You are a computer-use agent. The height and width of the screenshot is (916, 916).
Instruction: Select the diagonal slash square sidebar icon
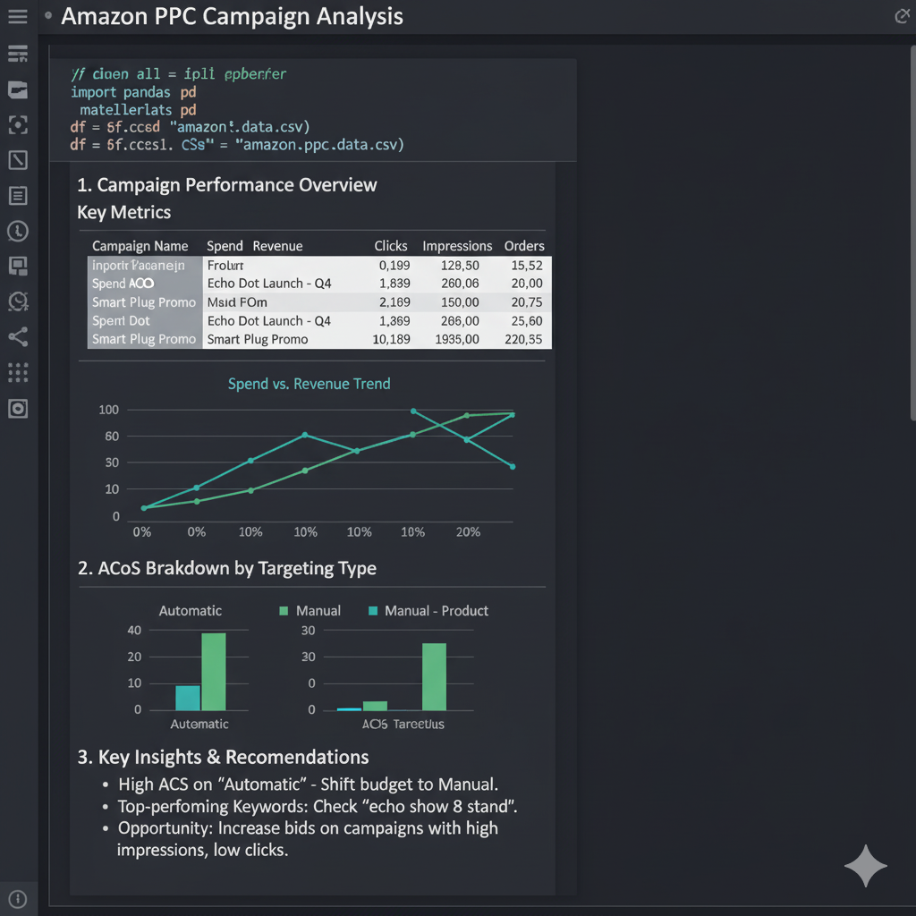18,160
